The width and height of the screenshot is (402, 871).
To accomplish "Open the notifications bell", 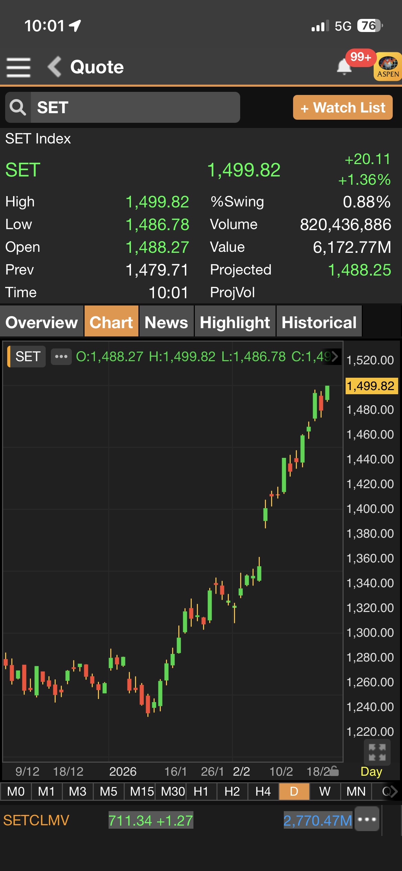I will [344, 66].
